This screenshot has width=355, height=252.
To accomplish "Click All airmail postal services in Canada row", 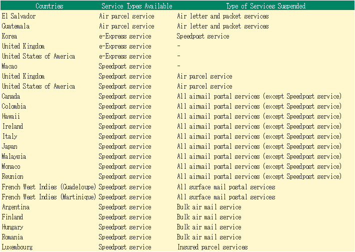I will [259, 96].
